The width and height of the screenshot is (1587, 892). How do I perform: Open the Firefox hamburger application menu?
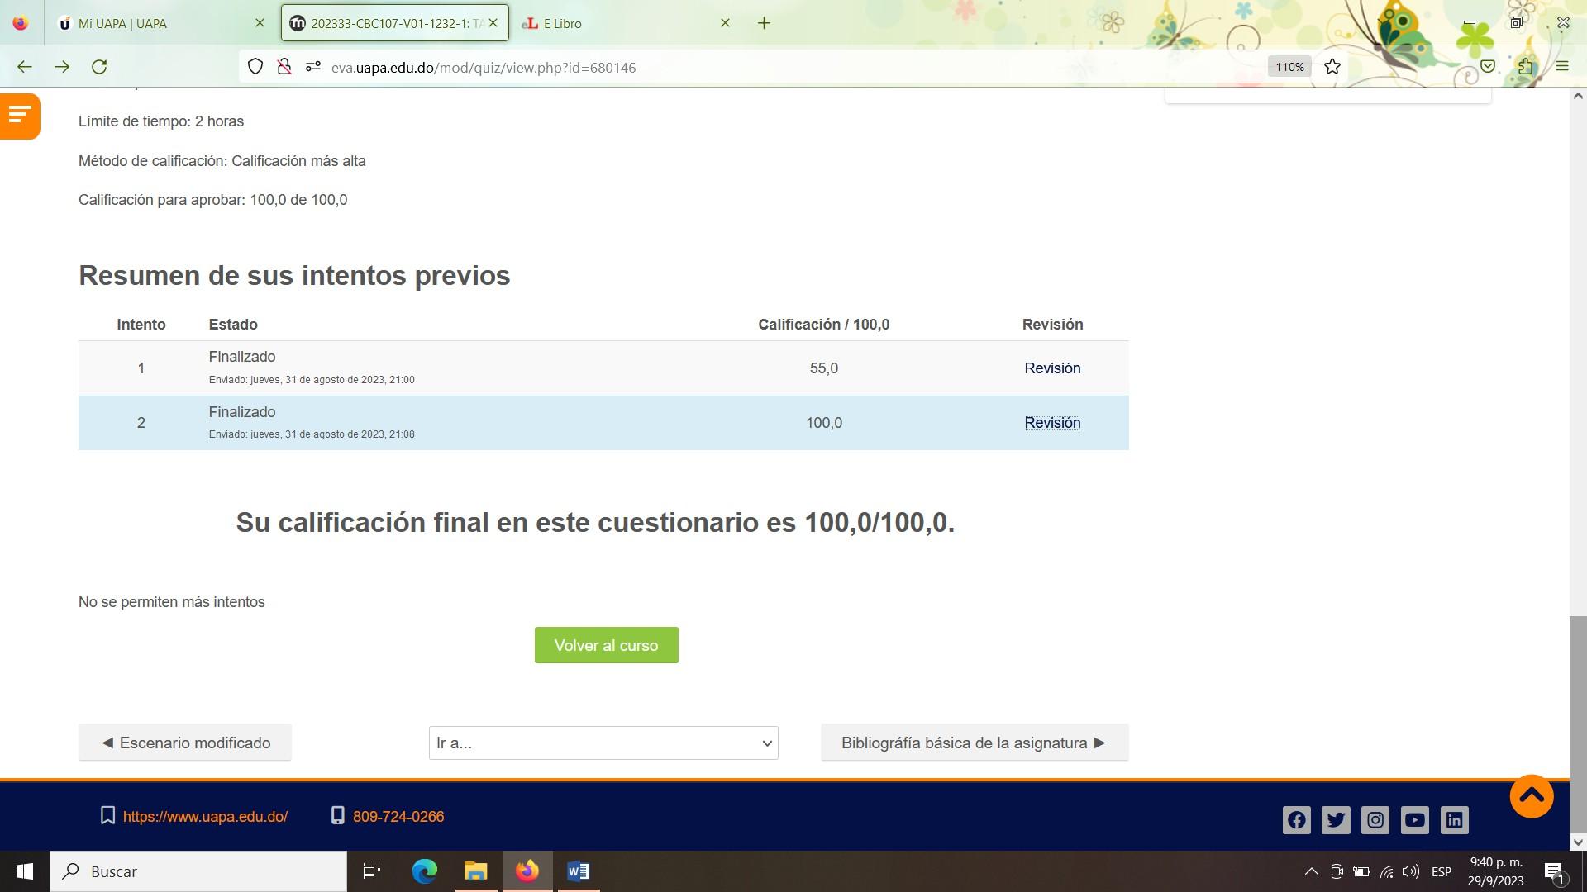pos(1561,67)
